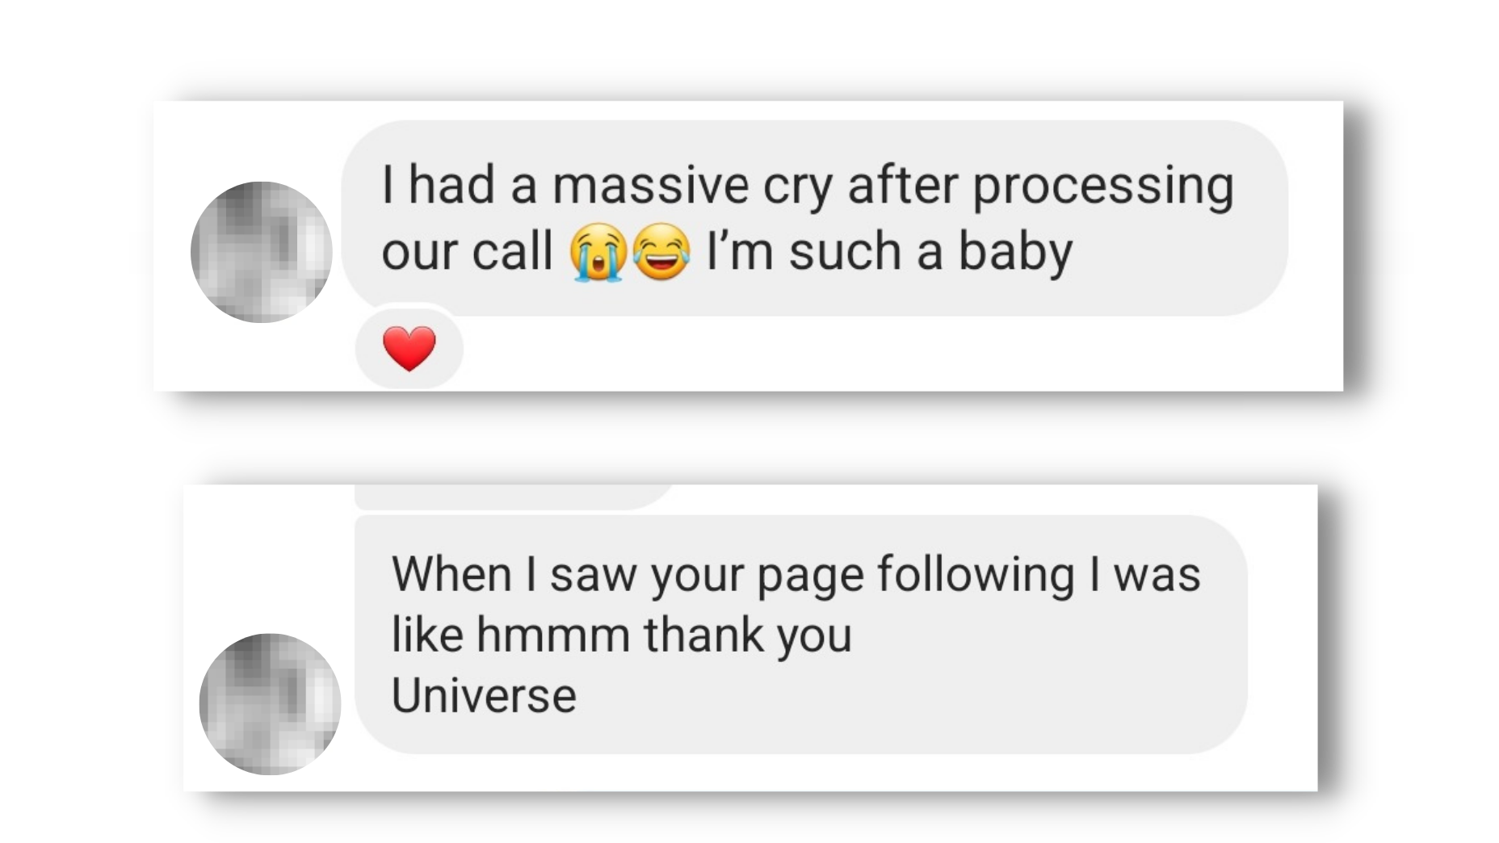Click the red heart reaction
The width and height of the screenshot is (1499, 843).
(409, 349)
